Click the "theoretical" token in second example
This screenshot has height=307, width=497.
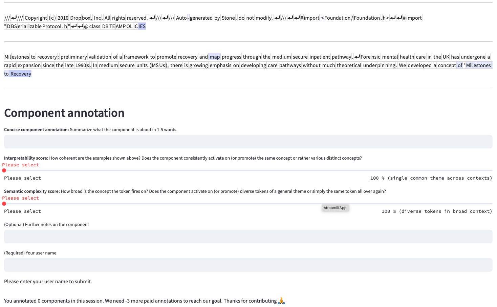(x=349, y=65)
